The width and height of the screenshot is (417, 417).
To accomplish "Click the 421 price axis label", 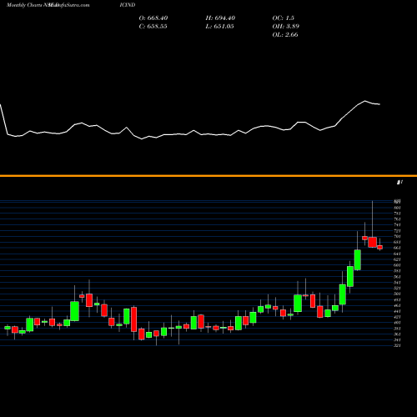I will [x=397, y=317].
